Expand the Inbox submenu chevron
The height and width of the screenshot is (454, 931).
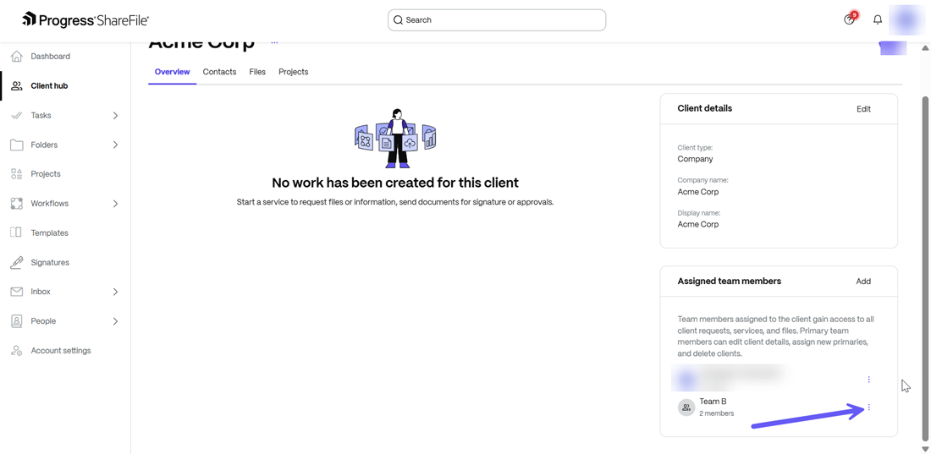116,293
